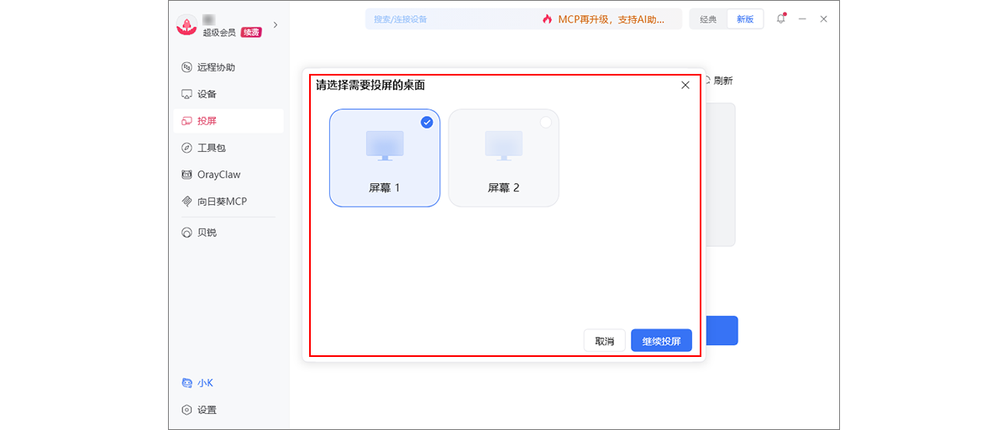Switch to the 经典 version
Viewport: 1008px width, 430px height.
708,19
